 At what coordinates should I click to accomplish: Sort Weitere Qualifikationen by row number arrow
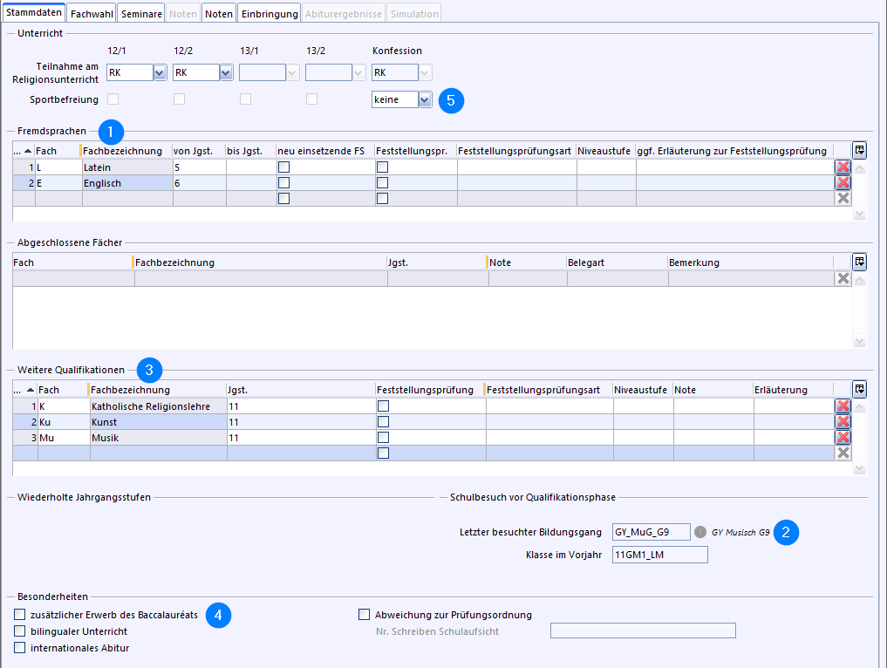tap(30, 390)
